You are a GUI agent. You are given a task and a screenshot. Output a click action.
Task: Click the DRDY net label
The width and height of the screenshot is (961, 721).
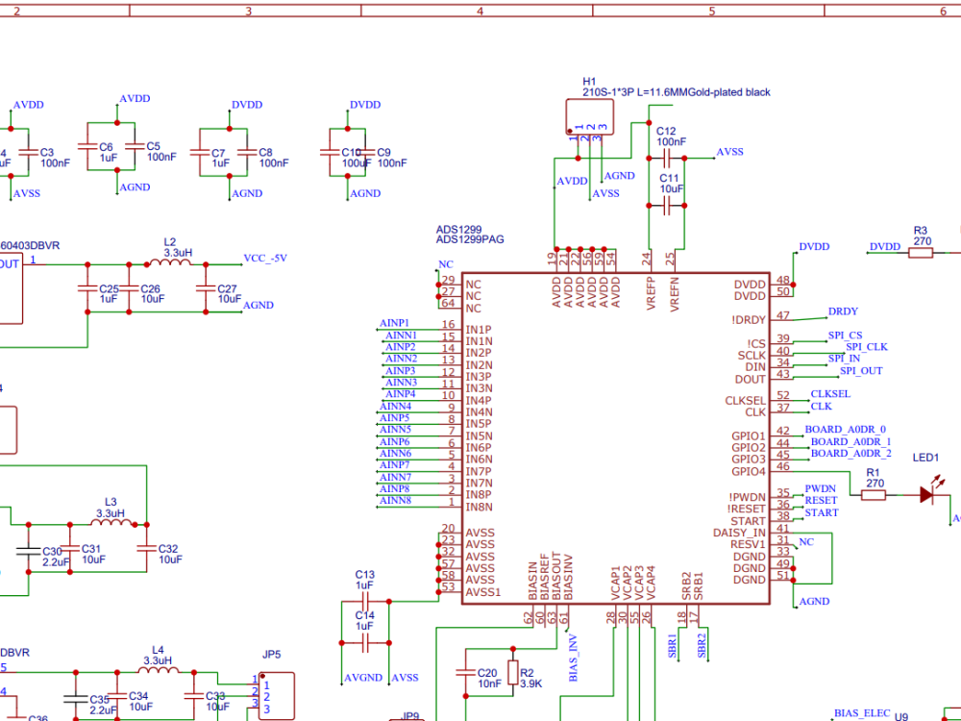point(843,311)
